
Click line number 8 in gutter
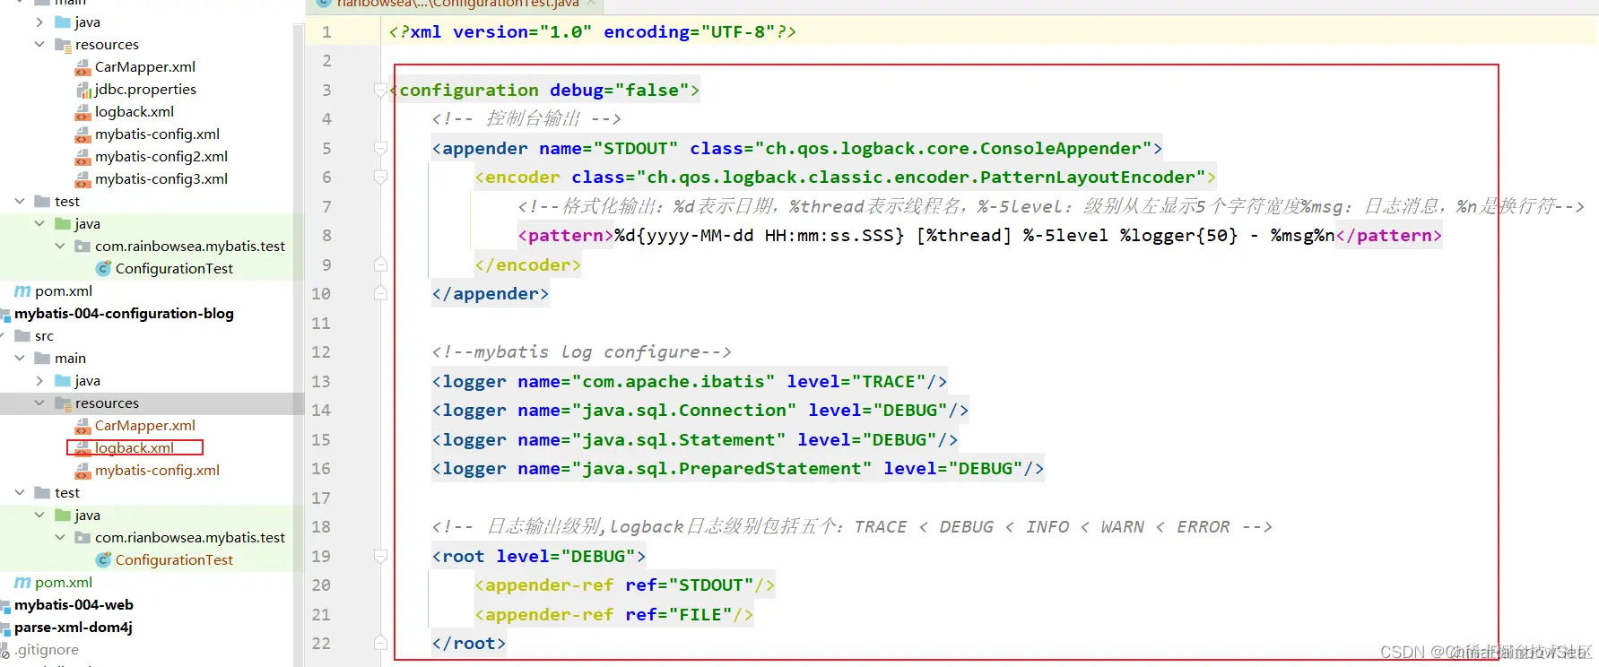click(326, 236)
